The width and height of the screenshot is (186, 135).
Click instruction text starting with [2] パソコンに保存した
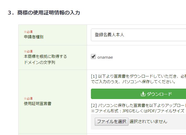click(x=138, y=105)
